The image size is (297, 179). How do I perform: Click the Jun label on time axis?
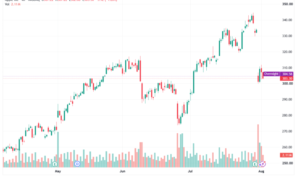[122, 171]
